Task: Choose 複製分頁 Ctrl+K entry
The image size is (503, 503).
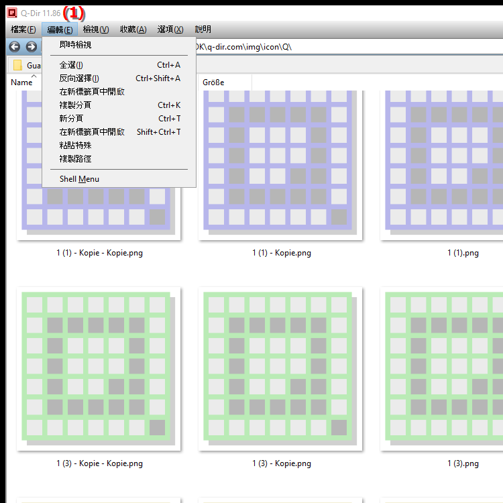Action: [119, 105]
